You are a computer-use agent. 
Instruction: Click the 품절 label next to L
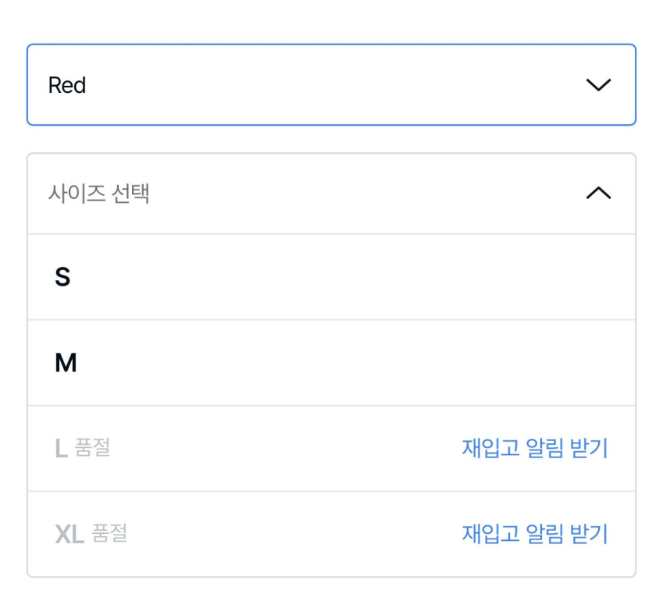92,449
